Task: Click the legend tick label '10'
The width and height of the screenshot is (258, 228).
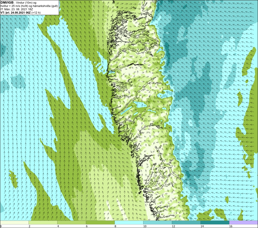Action: pos(145,226)
